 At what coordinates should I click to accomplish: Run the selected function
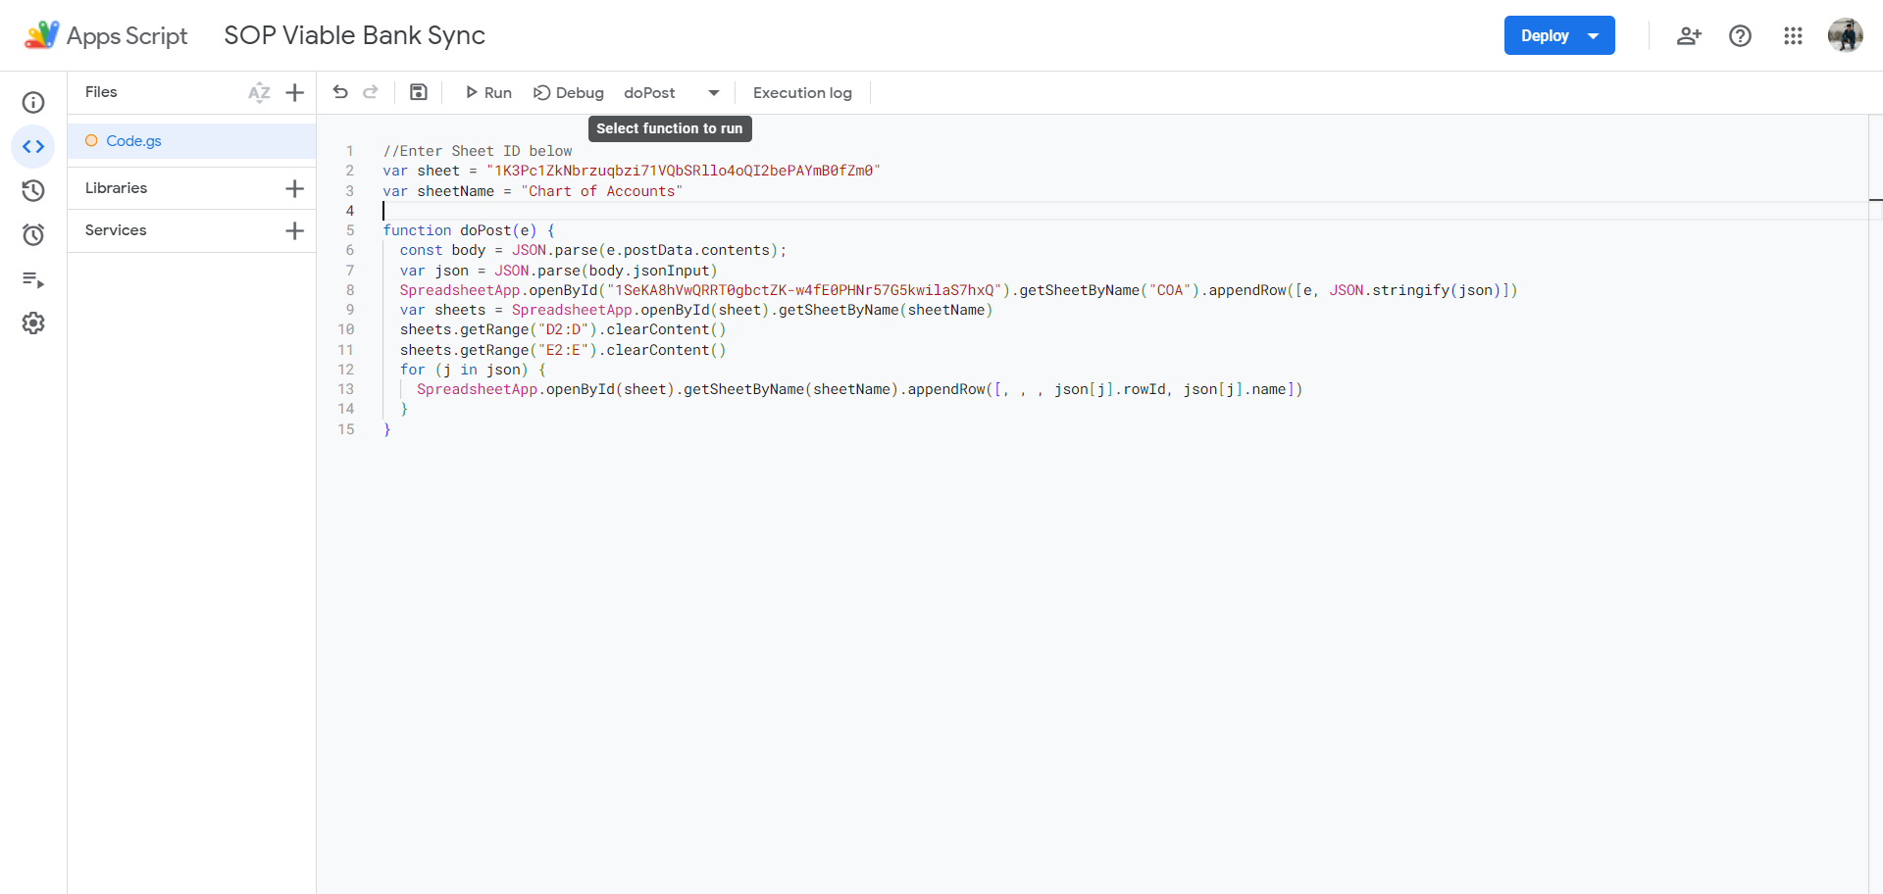(488, 92)
